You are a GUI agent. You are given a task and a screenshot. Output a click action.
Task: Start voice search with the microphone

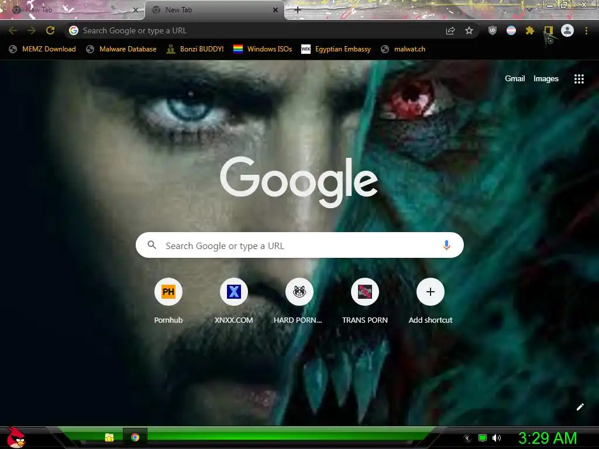point(446,245)
